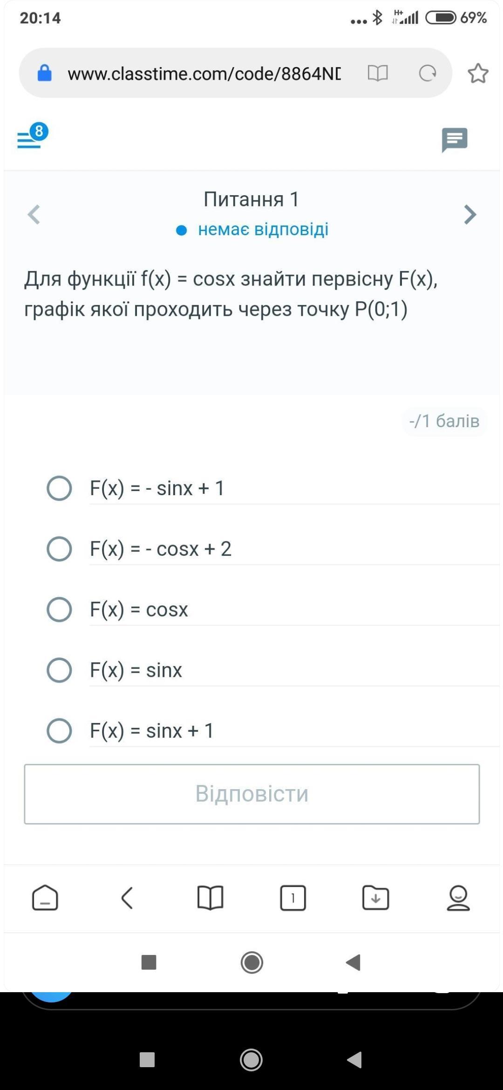Tap the classtime.com URL address field
Viewport: 503px width, 1090px height.
click(x=204, y=74)
